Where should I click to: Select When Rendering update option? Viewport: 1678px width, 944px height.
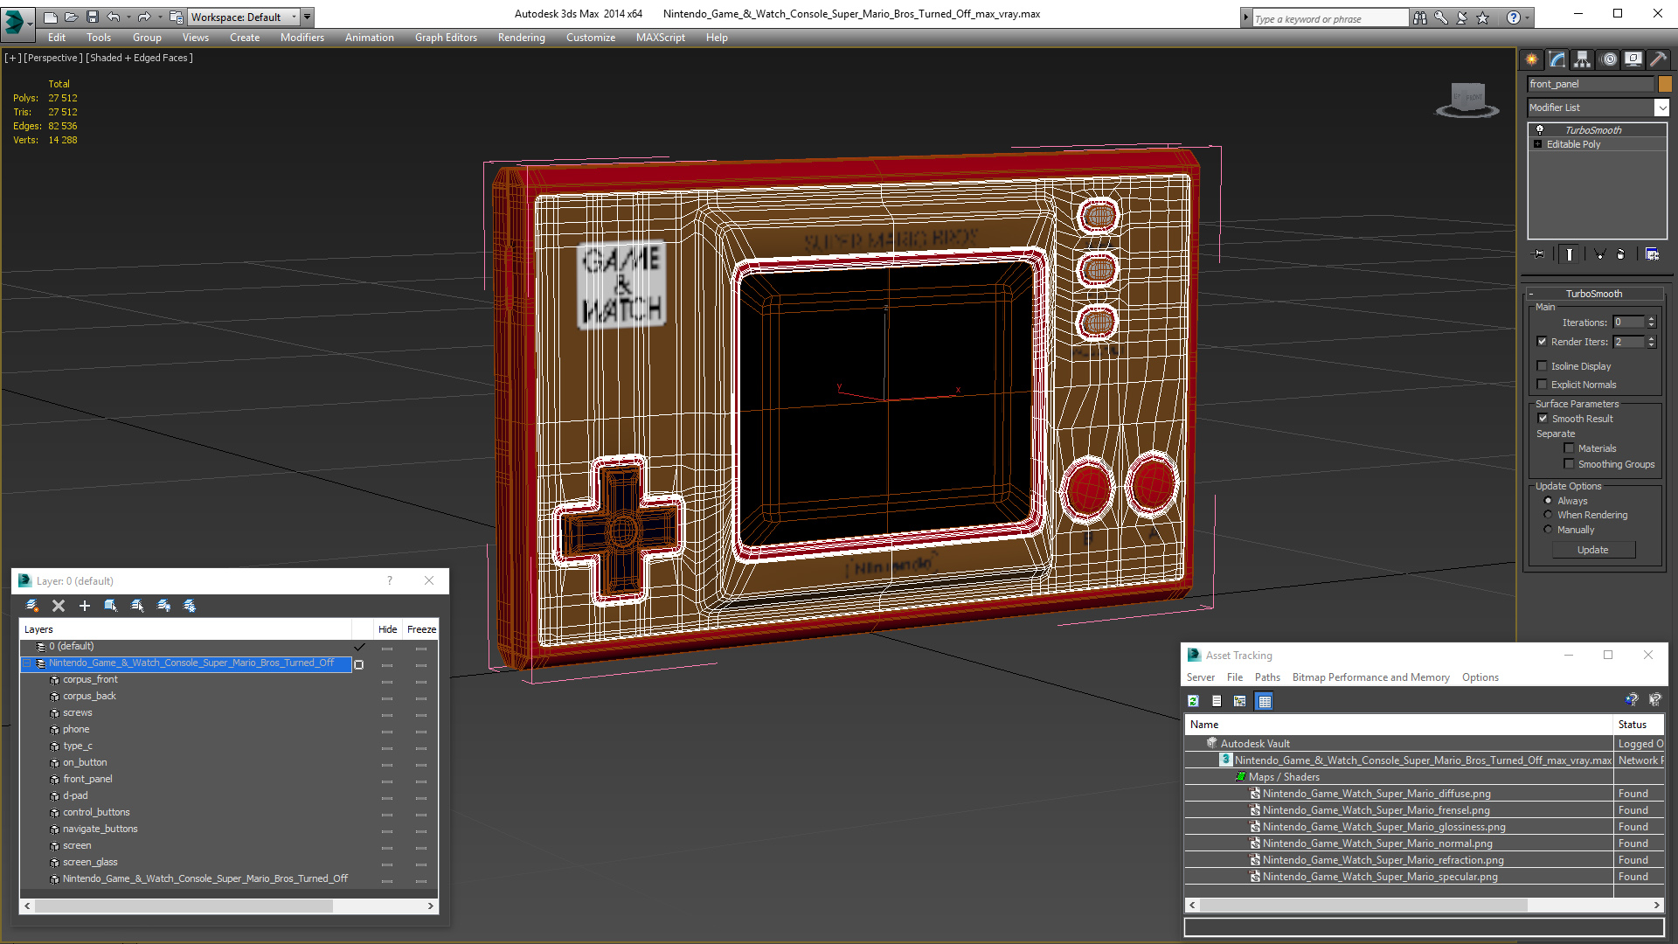point(1549,515)
